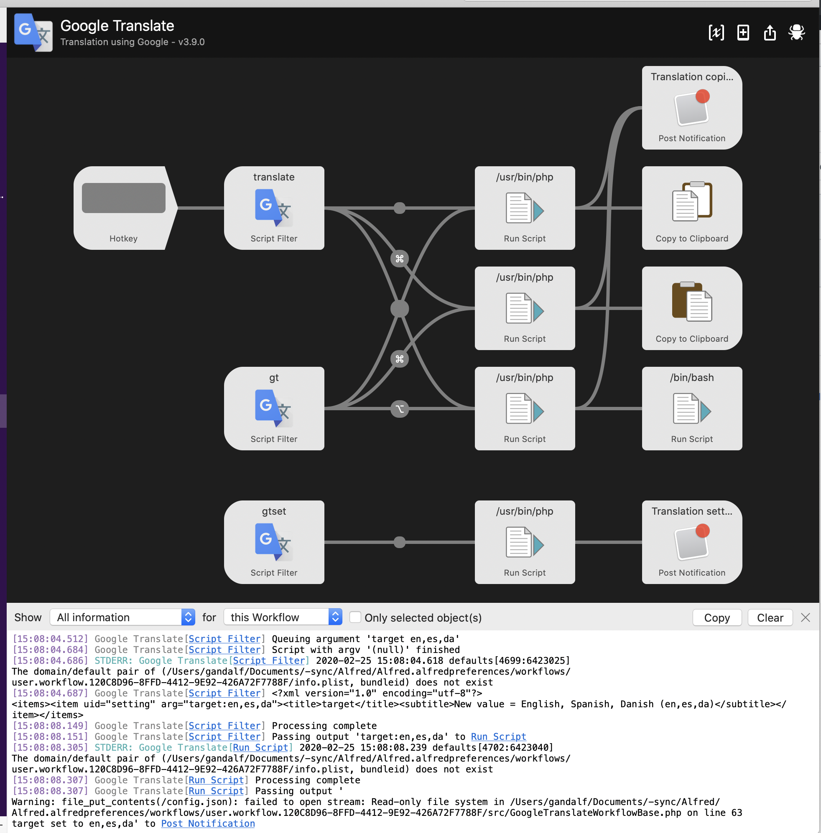Select the 'Translation copi...' Post Notification object
The width and height of the screenshot is (821, 833).
(692, 108)
